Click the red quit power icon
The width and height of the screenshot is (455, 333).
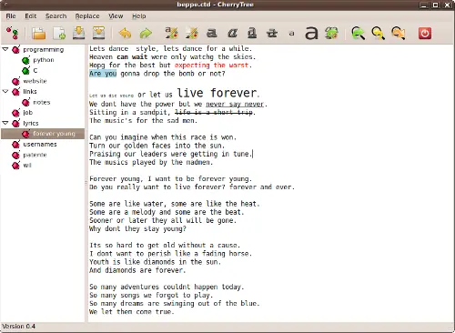[x=425, y=34]
